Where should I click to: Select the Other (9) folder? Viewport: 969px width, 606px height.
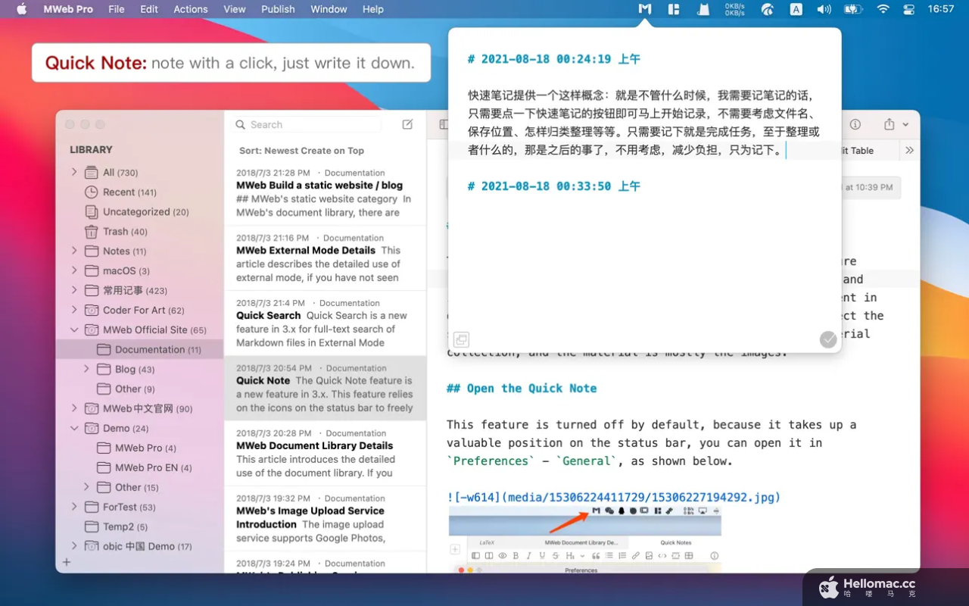[139, 389]
